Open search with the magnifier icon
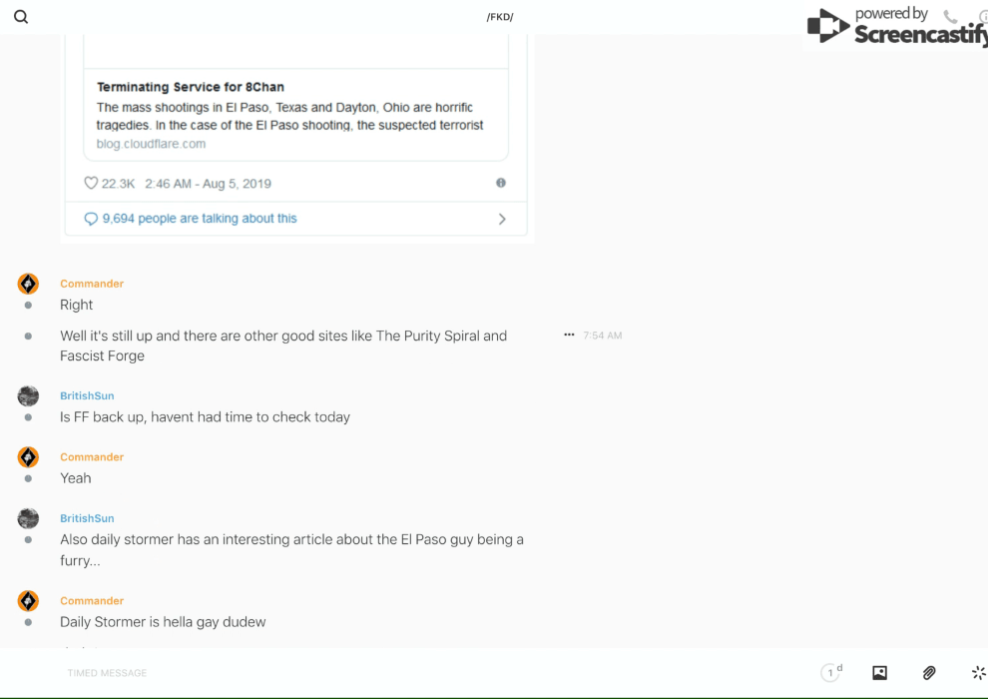Viewport: 988px width, 699px height. (x=21, y=17)
